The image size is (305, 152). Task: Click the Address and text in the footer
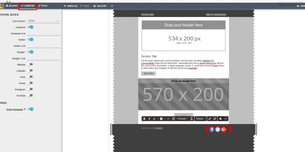[147, 128]
